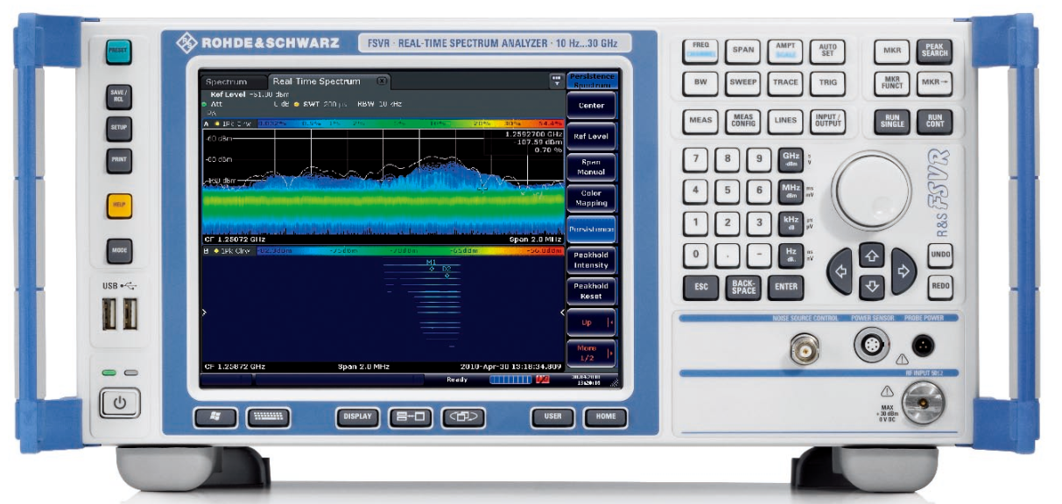Click the kHz unit key

pyautogui.click(x=791, y=222)
